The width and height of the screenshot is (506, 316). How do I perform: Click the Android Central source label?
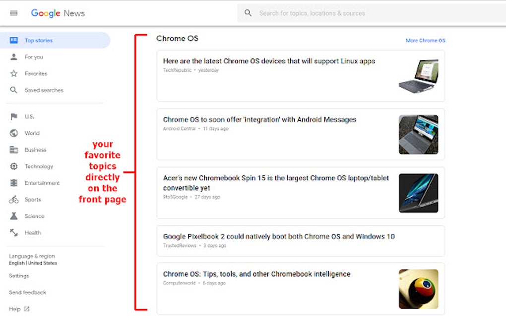179,129
